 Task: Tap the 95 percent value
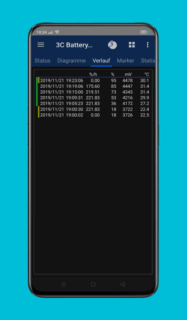pos(114,80)
